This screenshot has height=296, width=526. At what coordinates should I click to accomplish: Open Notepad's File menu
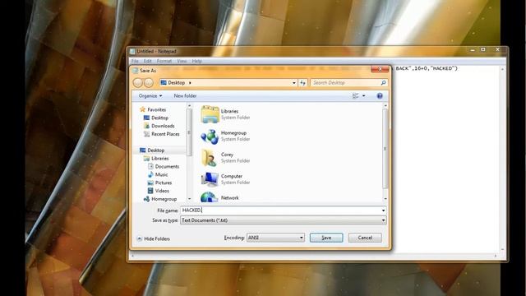tap(135, 61)
